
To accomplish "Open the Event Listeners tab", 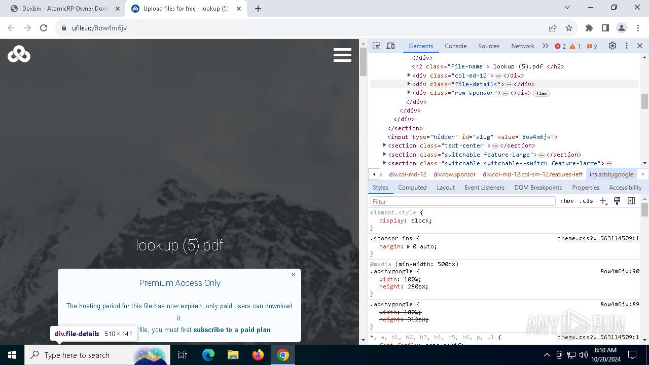I will [x=485, y=188].
